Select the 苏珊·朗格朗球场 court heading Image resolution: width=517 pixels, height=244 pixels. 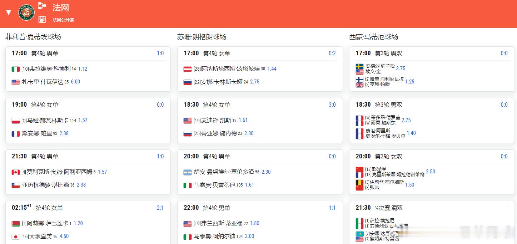202,37
